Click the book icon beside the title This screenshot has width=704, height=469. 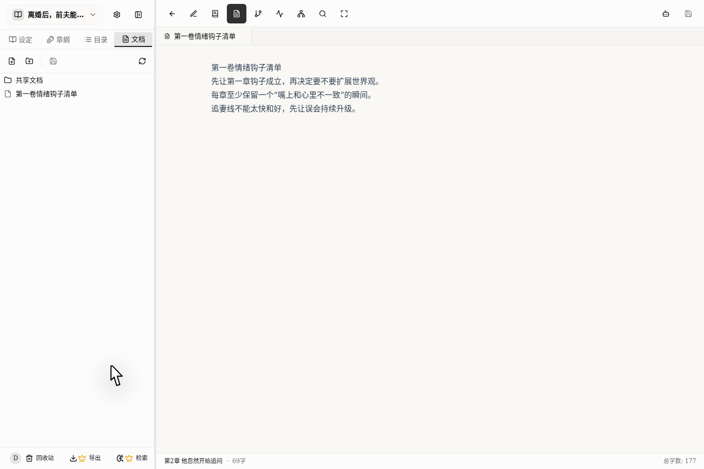point(18,15)
